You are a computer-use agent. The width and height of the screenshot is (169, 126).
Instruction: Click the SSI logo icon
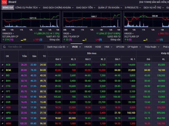coord(4,2)
